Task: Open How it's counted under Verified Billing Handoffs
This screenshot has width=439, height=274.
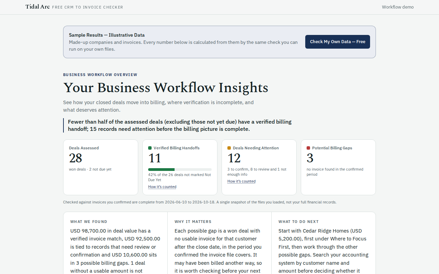Action: [x=162, y=187]
